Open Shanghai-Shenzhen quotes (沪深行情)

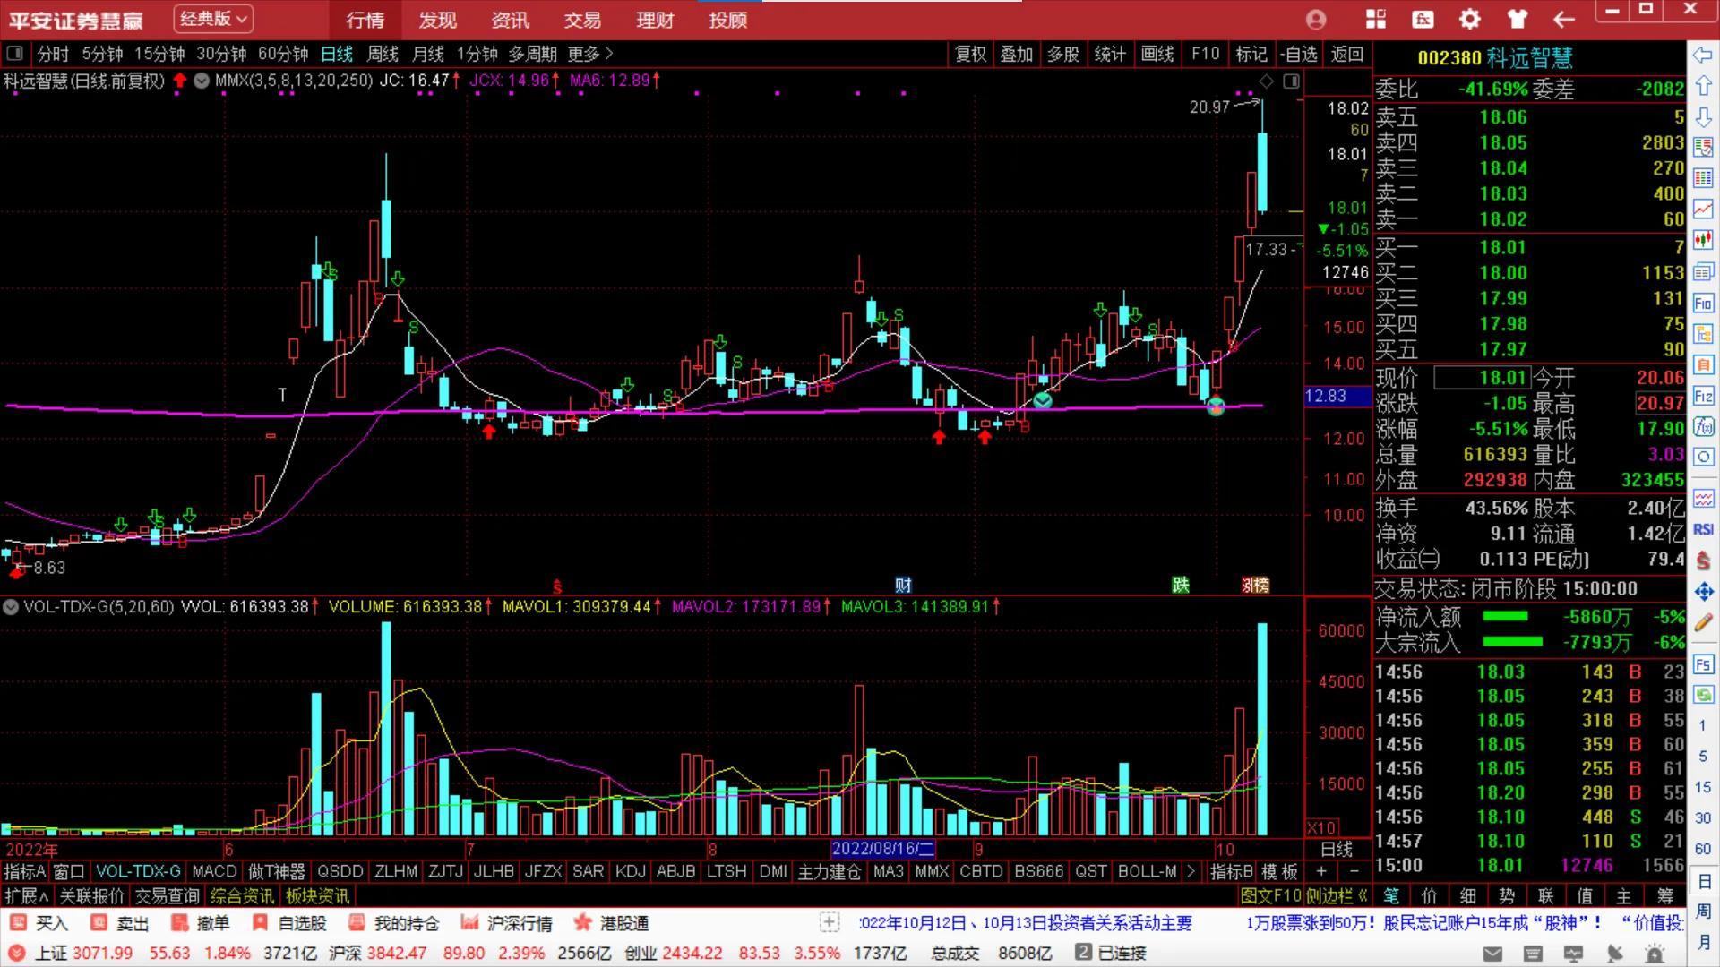pyautogui.click(x=506, y=923)
